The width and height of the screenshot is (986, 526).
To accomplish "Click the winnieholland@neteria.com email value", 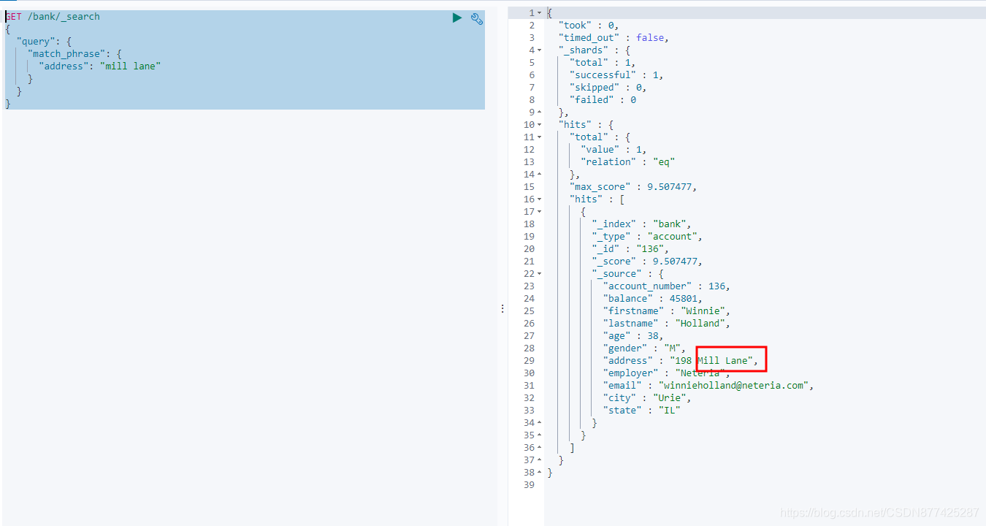I will click(x=733, y=386).
